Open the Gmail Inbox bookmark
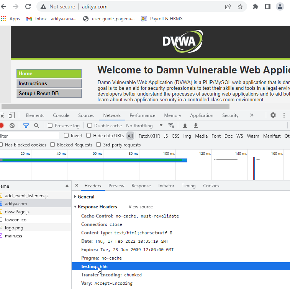Screen dimensions: 290x289 tap(51, 19)
